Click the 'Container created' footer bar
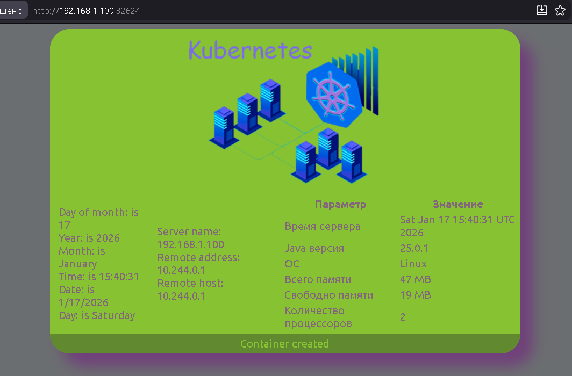572x376 pixels. coord(285,344)
